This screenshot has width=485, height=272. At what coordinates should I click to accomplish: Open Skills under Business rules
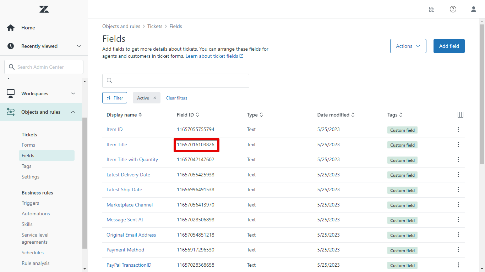27,224
